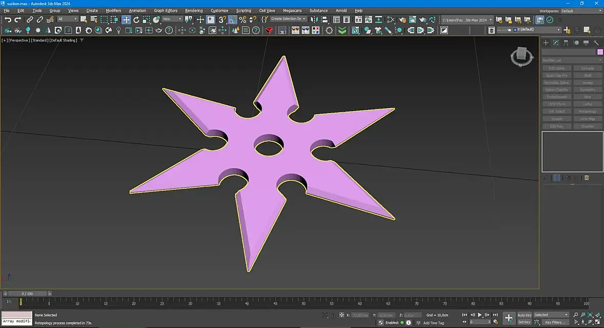Click the Select by Name icon
Viewport: 604px width, 328px height.
tap(94, 19)
